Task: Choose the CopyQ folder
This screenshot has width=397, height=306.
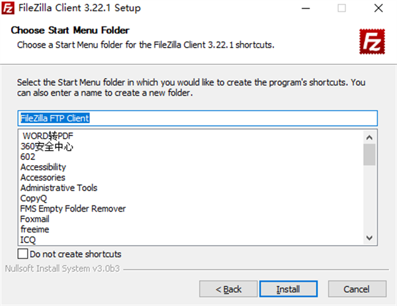Action: pyautogui.click(x=33, y=198)
